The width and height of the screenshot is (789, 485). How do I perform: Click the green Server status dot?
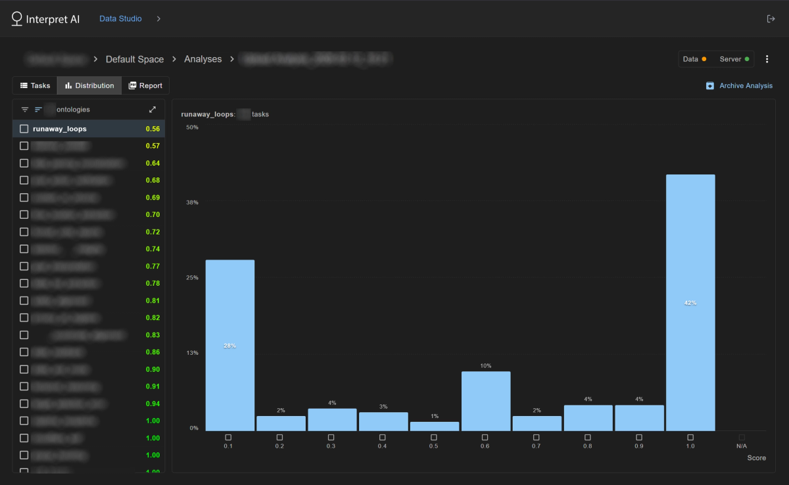[x=747, y=59]
